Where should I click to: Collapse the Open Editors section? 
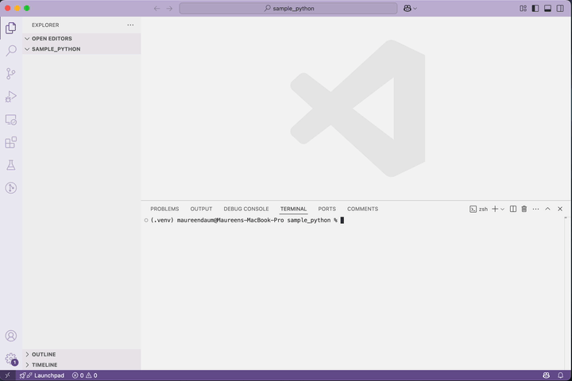[82, 38]
